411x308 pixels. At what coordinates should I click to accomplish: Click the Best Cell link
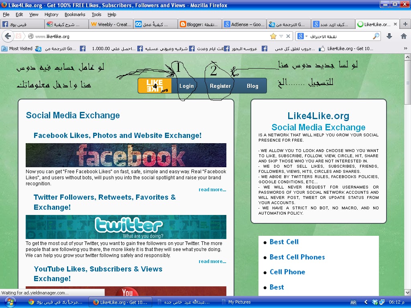coord(284,242)
